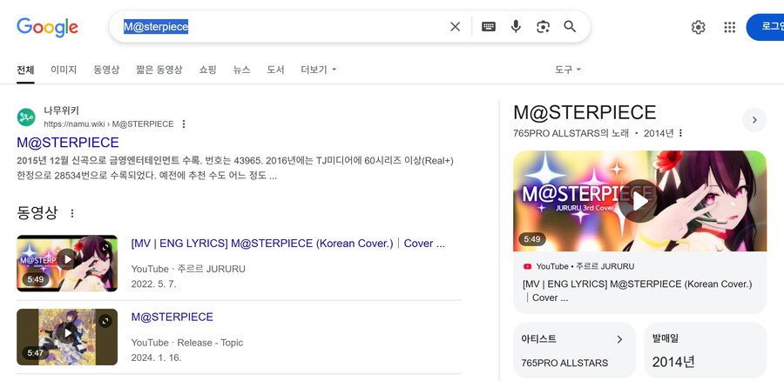Open the second M@STERPIECE video link
784x381 pixels.
pos(172,317)
